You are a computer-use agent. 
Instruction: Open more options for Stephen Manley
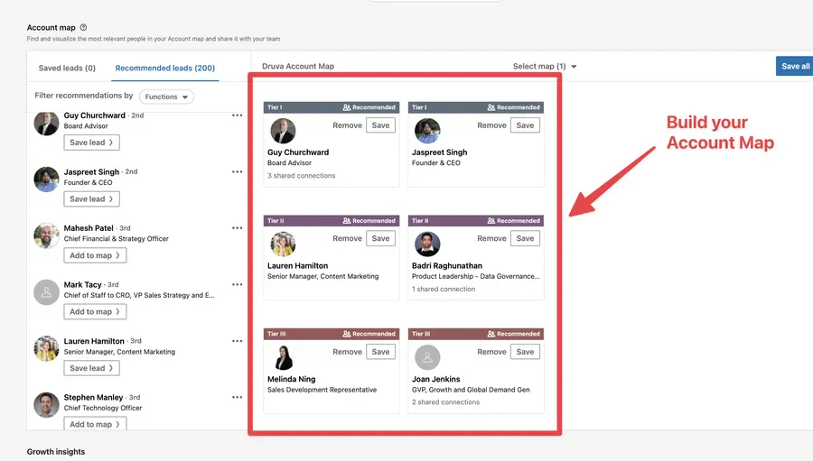tap(237, 397)
